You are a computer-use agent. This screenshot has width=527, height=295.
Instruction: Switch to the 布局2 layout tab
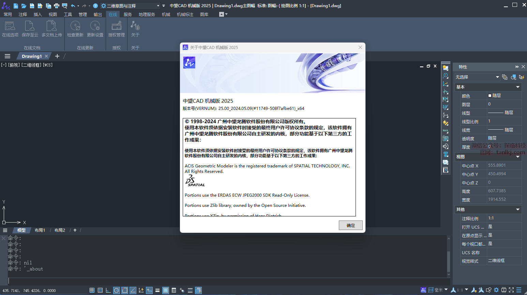[60, 230]
